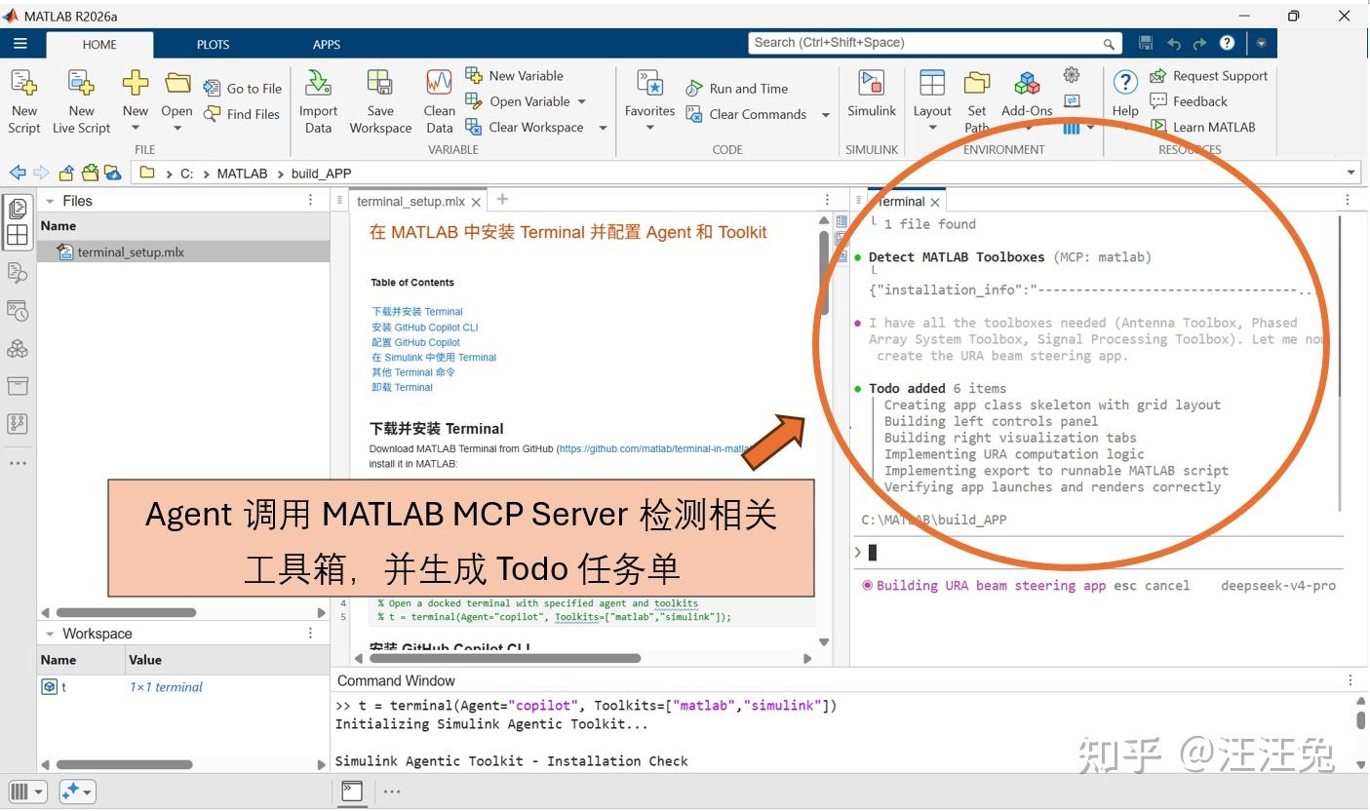1370x811 pixels.
Task: Create a New Script
Action: point(24,101)
